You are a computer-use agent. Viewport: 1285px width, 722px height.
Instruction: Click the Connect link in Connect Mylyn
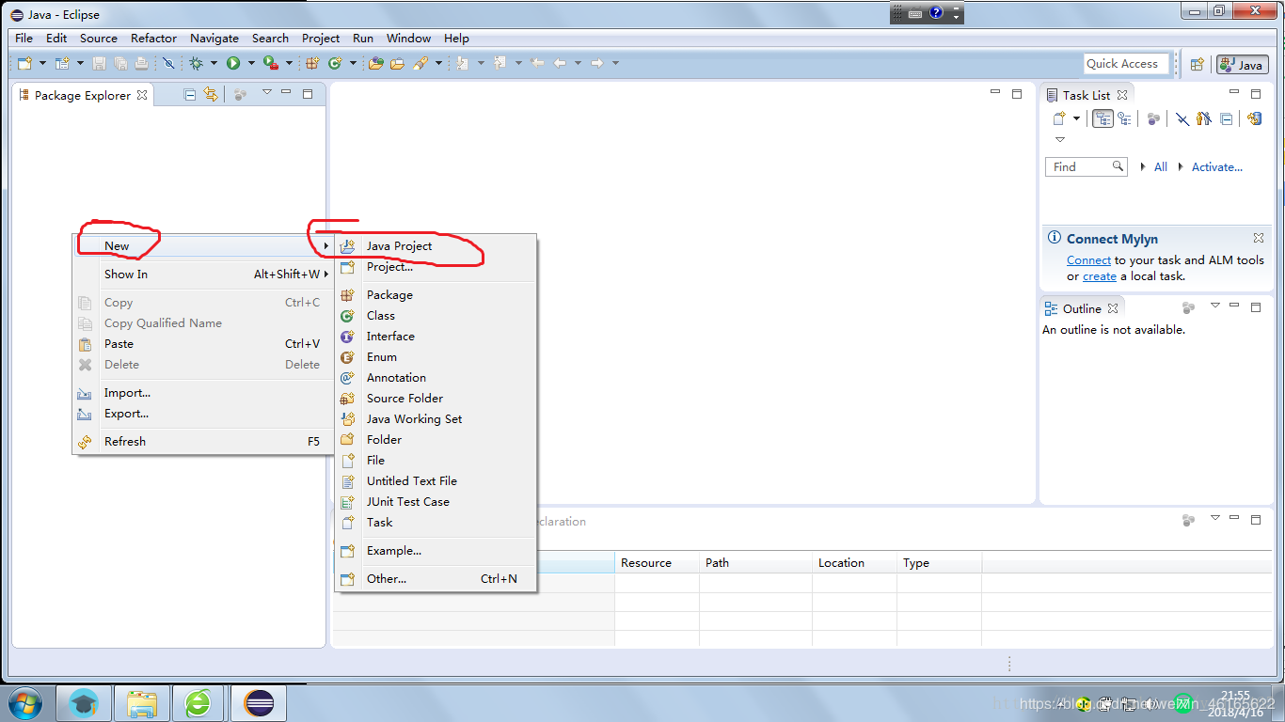[x=1088, y=259]
